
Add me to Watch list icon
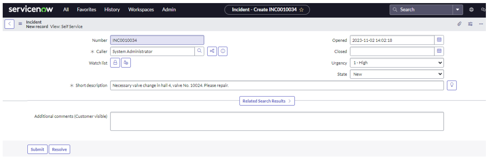click(x=126, y=63)
